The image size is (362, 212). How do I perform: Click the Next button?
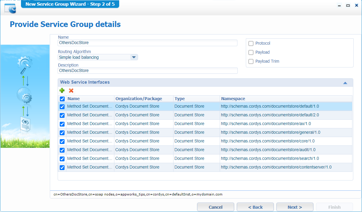click(x=294, y=207)
